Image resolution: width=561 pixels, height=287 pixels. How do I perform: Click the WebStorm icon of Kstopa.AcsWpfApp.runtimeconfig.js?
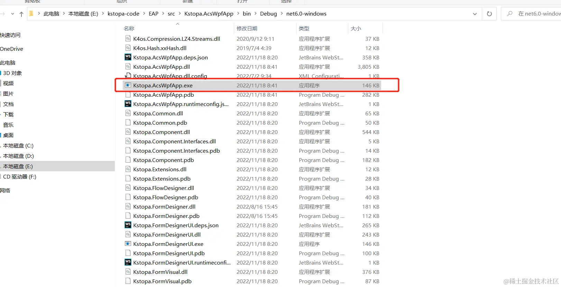[128, 104]
